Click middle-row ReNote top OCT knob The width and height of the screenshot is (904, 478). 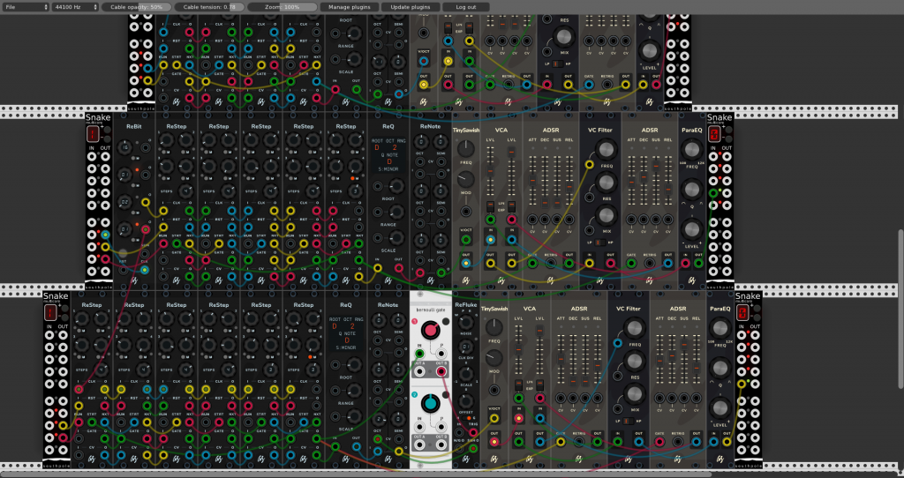point(421,142)
